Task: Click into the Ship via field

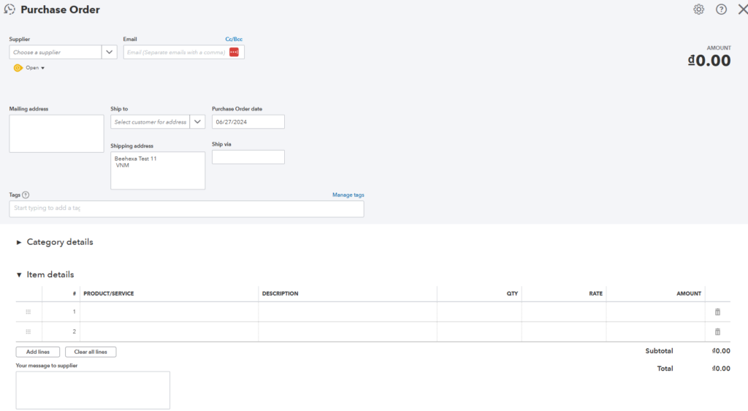Action: [x=248, y=157]
